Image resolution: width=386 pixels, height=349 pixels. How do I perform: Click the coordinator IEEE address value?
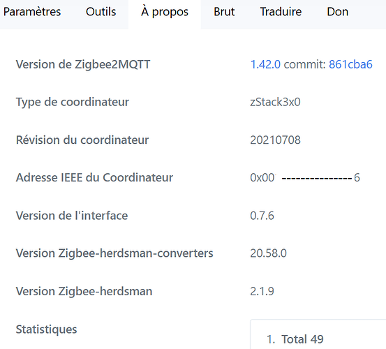[x=305, y=178]
